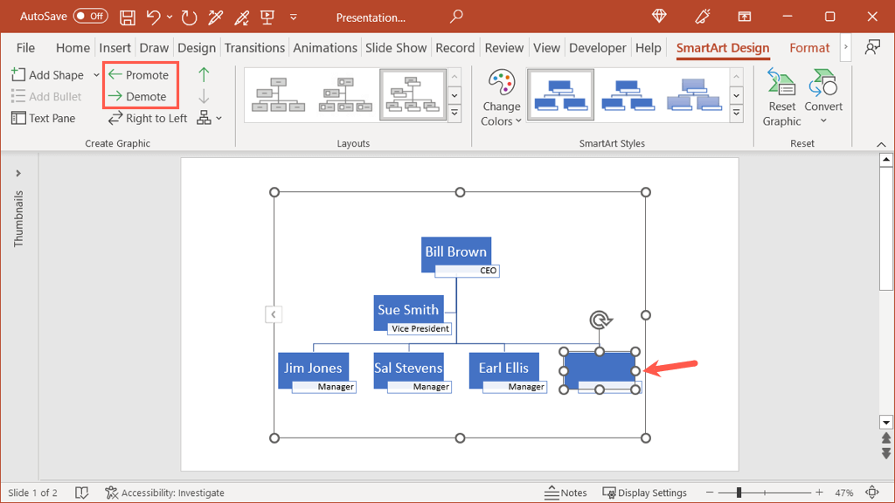Demote the selected shape
The width and height of the screenshot is (895, 503).
coord(138,96)
